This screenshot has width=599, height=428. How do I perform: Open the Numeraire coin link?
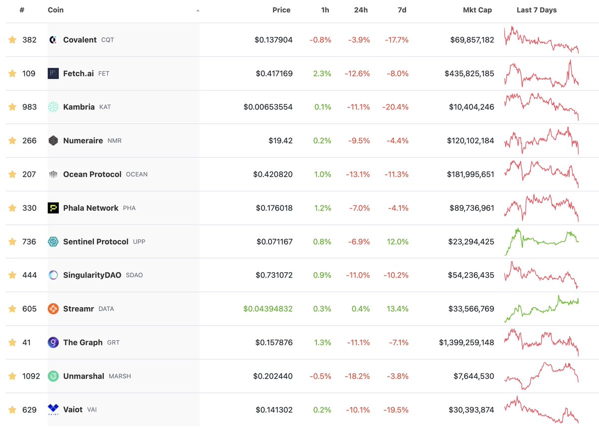point(83,141)
